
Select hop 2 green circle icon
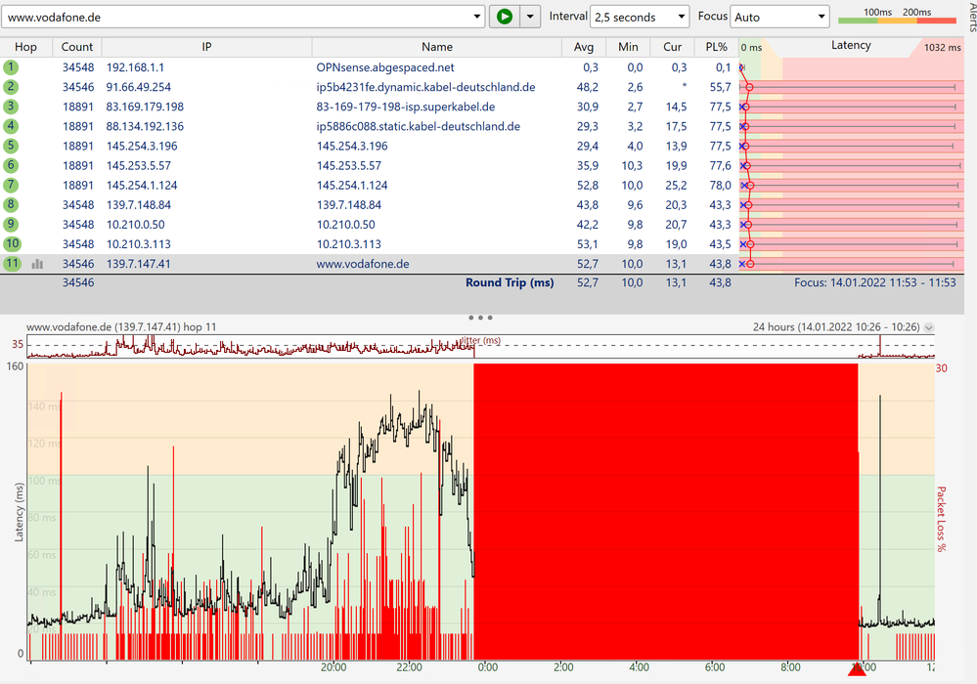click(x=11, y=87)
